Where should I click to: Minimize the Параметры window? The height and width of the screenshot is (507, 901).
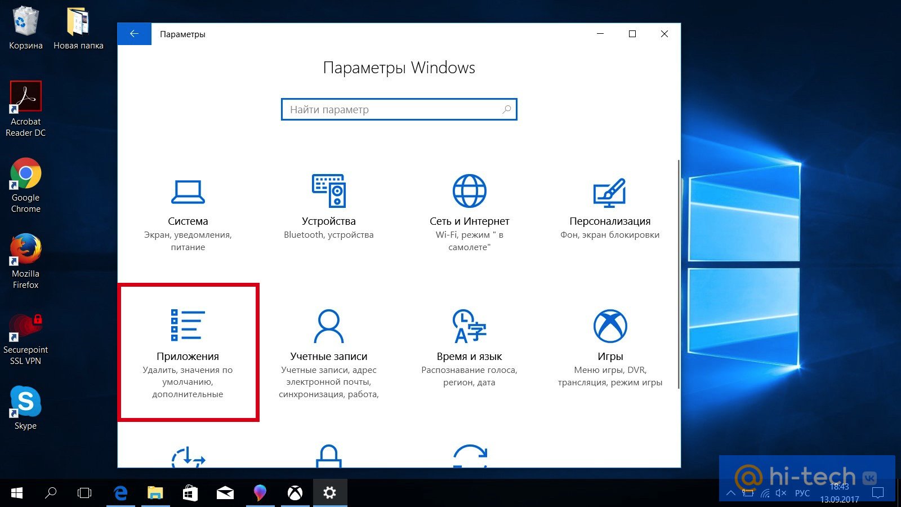click(x=600, y=34)
